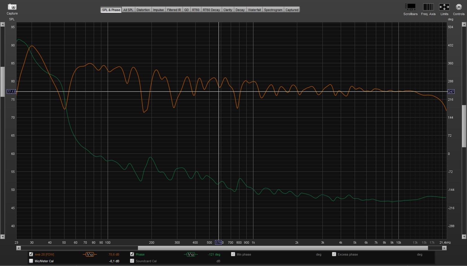
Task: Open the graph Limits icon
Action: [444, 7]
